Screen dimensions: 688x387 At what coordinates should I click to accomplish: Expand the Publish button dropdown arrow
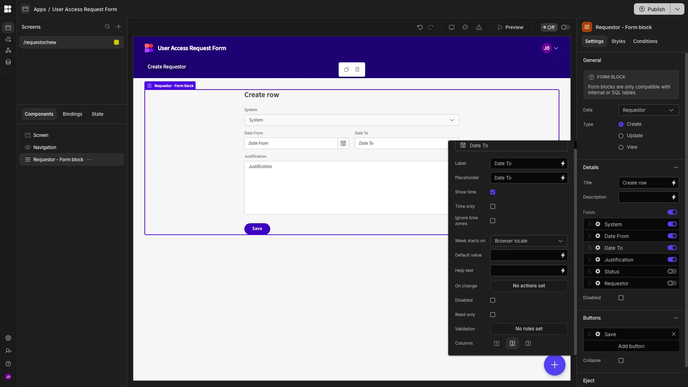pos(677,9)
